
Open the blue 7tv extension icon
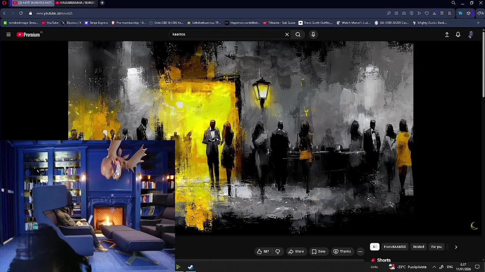pyautogui.click(x=460, y=13)
